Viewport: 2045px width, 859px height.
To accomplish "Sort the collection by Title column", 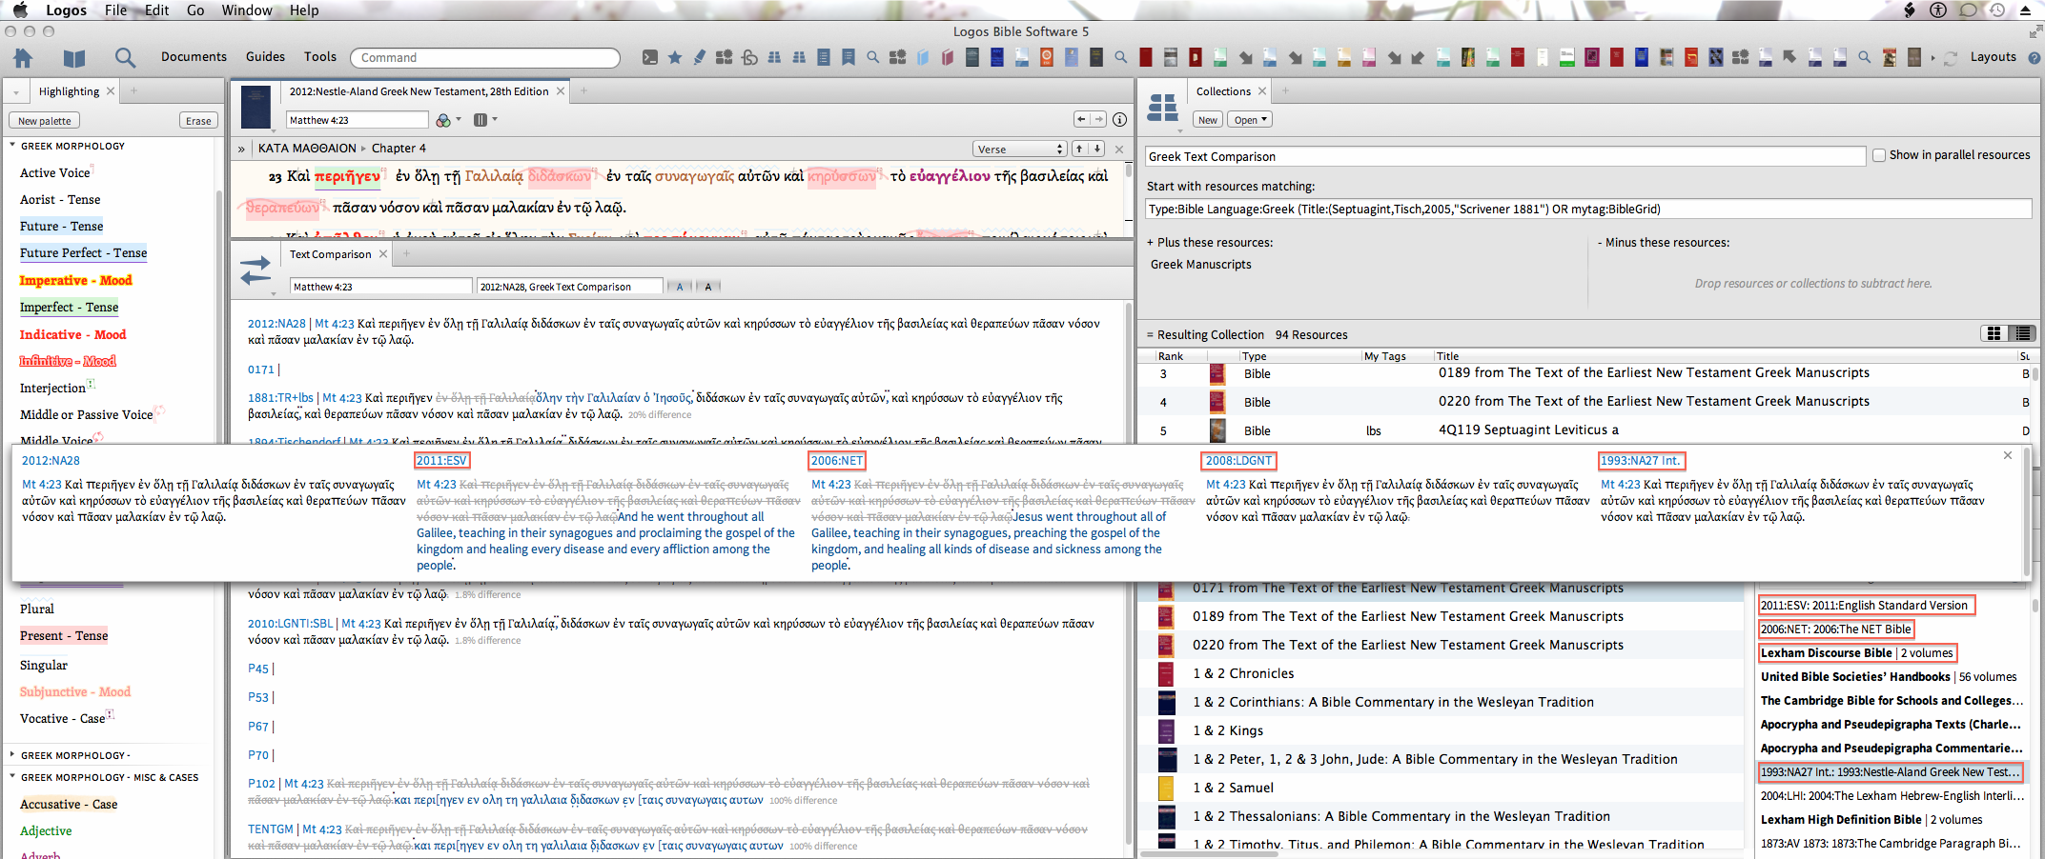I will click(x=1447, y=356).
